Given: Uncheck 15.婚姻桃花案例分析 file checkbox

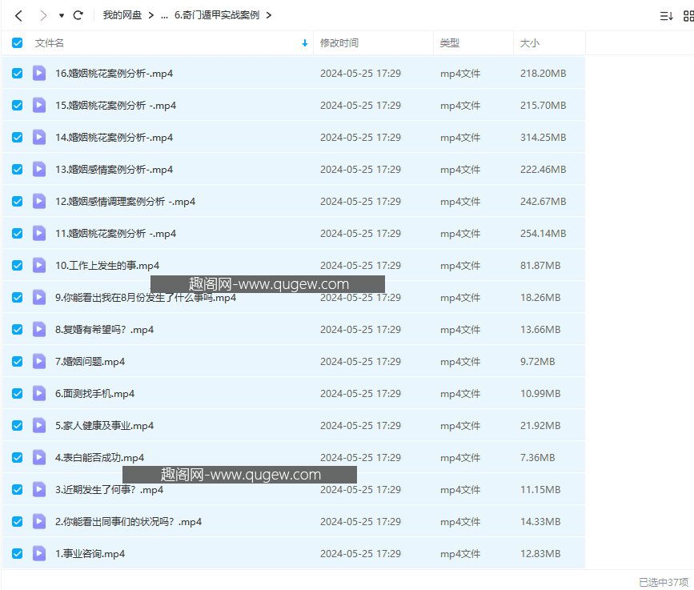Looking at the screenshot, I should pos(18,106).
